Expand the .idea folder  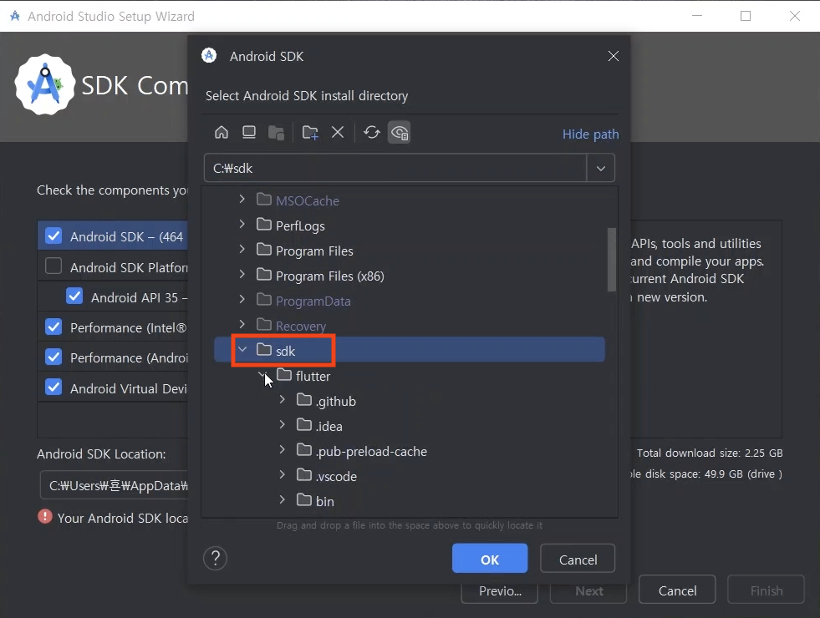[282, 425]
